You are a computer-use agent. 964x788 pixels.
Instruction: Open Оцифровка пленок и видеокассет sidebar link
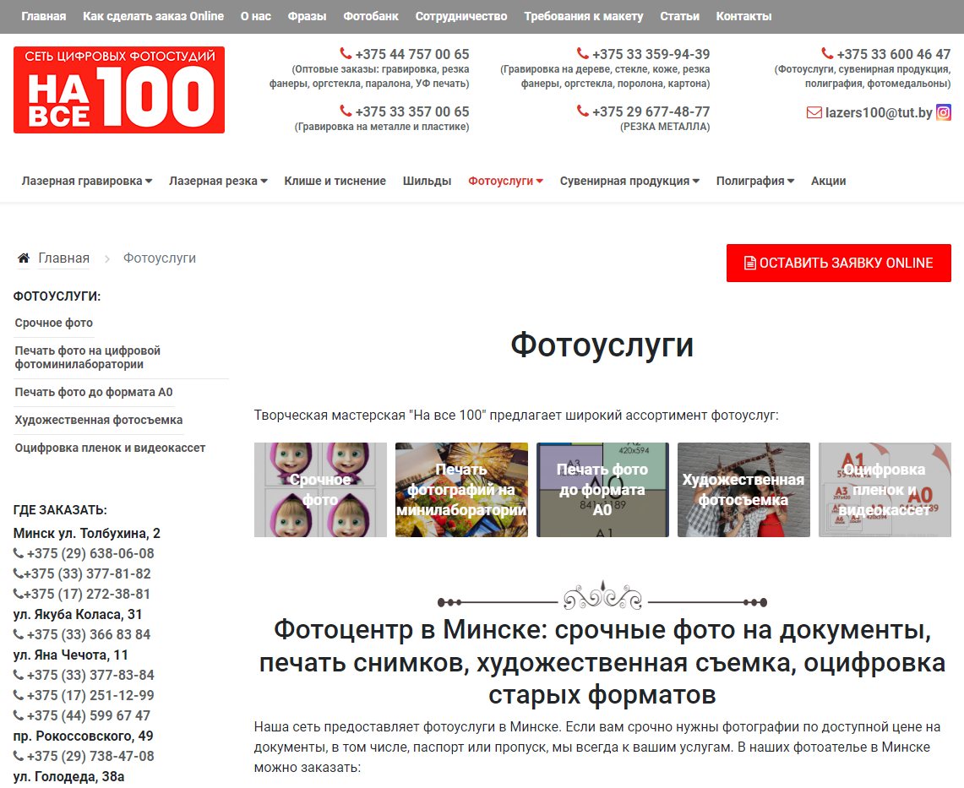click(110, 448)
